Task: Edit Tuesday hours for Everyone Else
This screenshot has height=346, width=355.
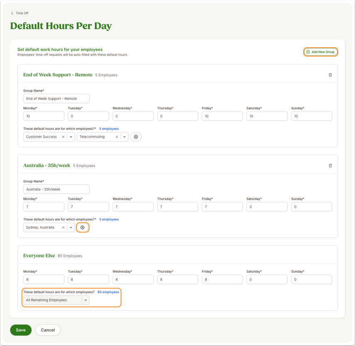Action: [x=88, y=279]
